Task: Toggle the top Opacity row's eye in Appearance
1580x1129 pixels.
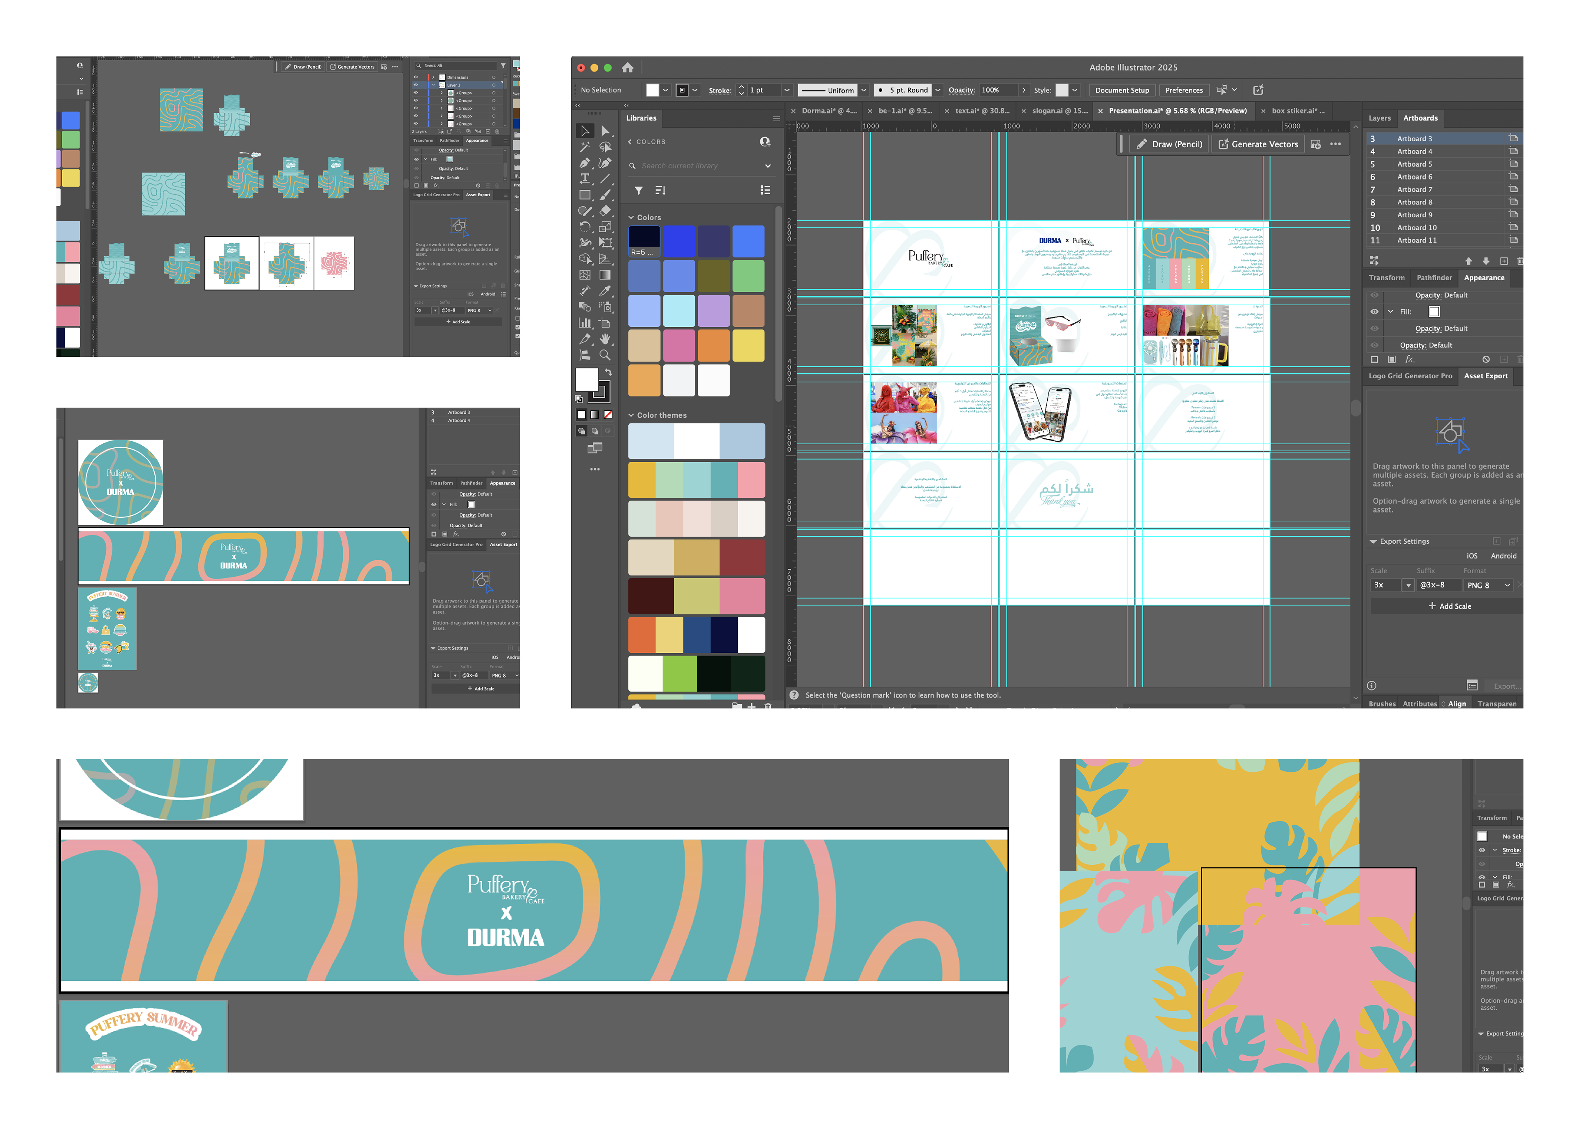Action: 1373,295
